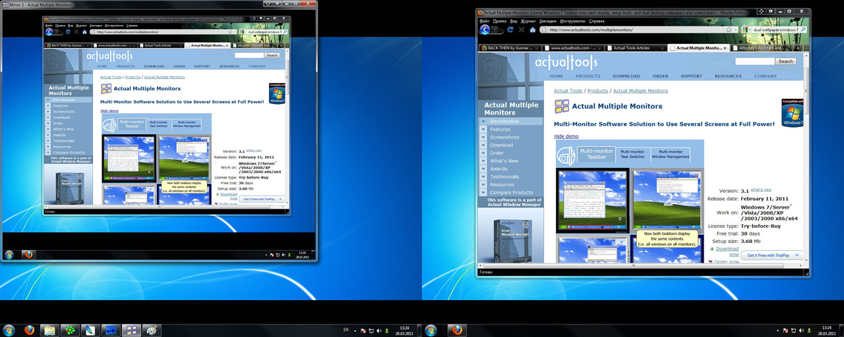This screenshot has width=844, height=337.
Task: Open a new tab with plus button in right Firefox
Action: point(798,48)
